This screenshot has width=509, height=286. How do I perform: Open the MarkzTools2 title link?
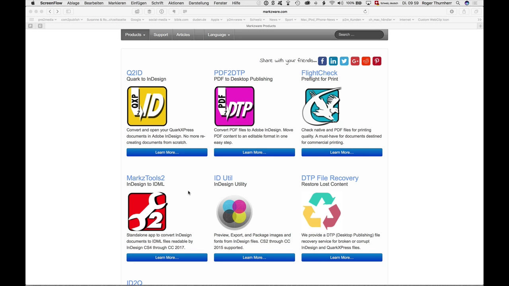(x=146, y=178)
